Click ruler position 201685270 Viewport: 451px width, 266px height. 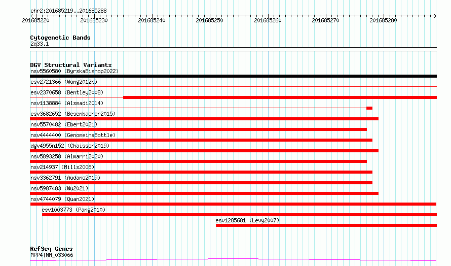325,20
